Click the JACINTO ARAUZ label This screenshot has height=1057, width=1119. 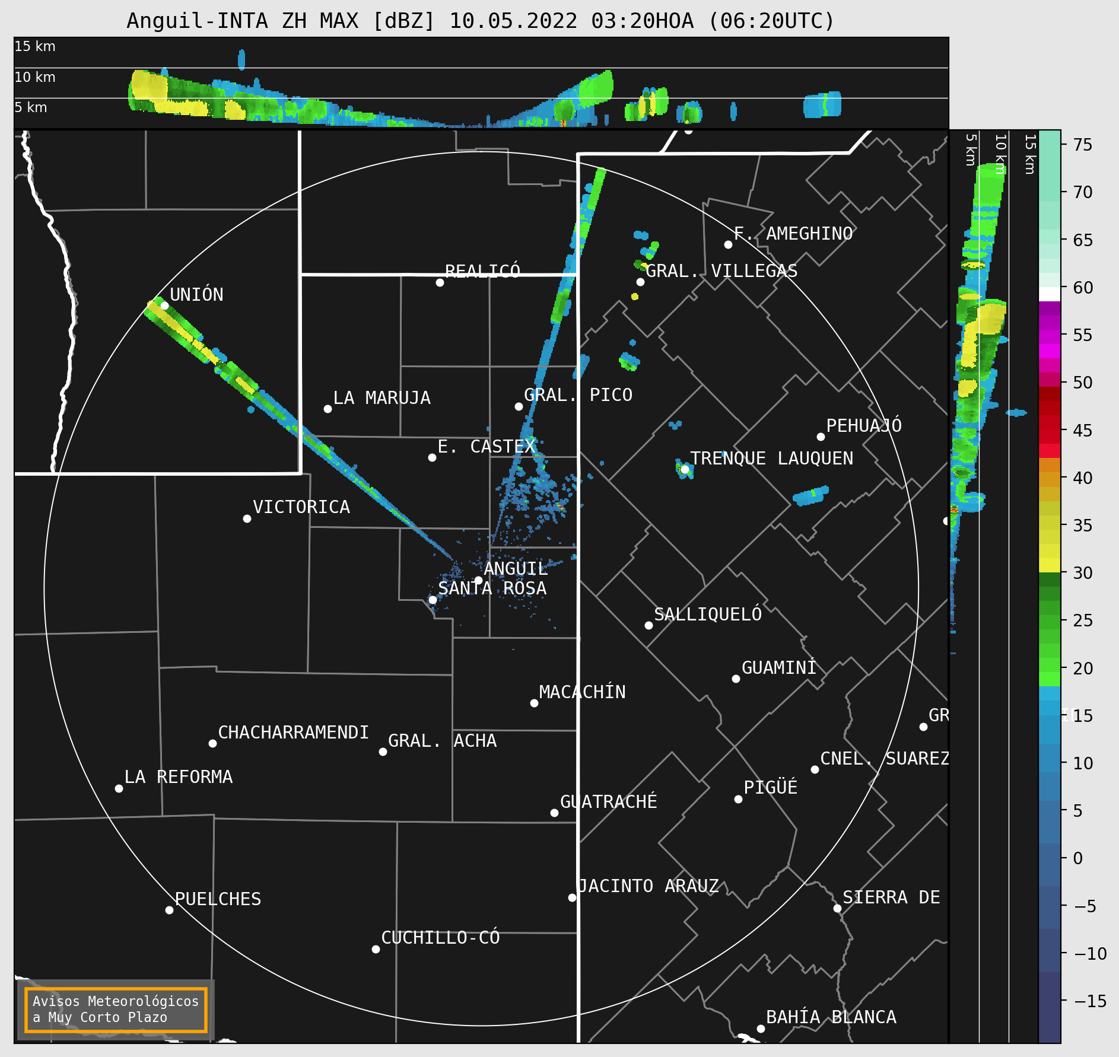tap(648, 886)
